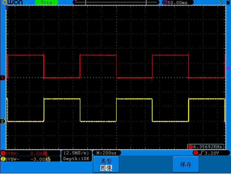Click the purple T trigger marker at top left
The image size is (231, 174).
tap(7, 7)
